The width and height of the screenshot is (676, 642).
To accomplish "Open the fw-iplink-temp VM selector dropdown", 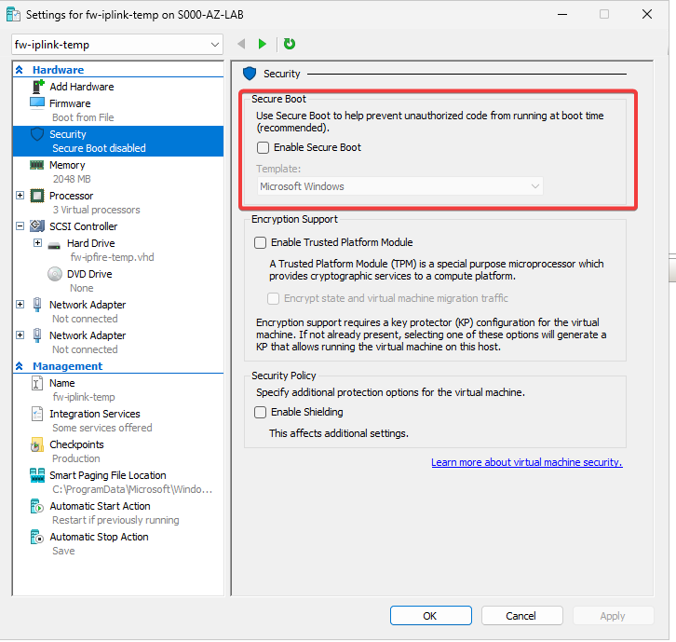I will [117, 45].
